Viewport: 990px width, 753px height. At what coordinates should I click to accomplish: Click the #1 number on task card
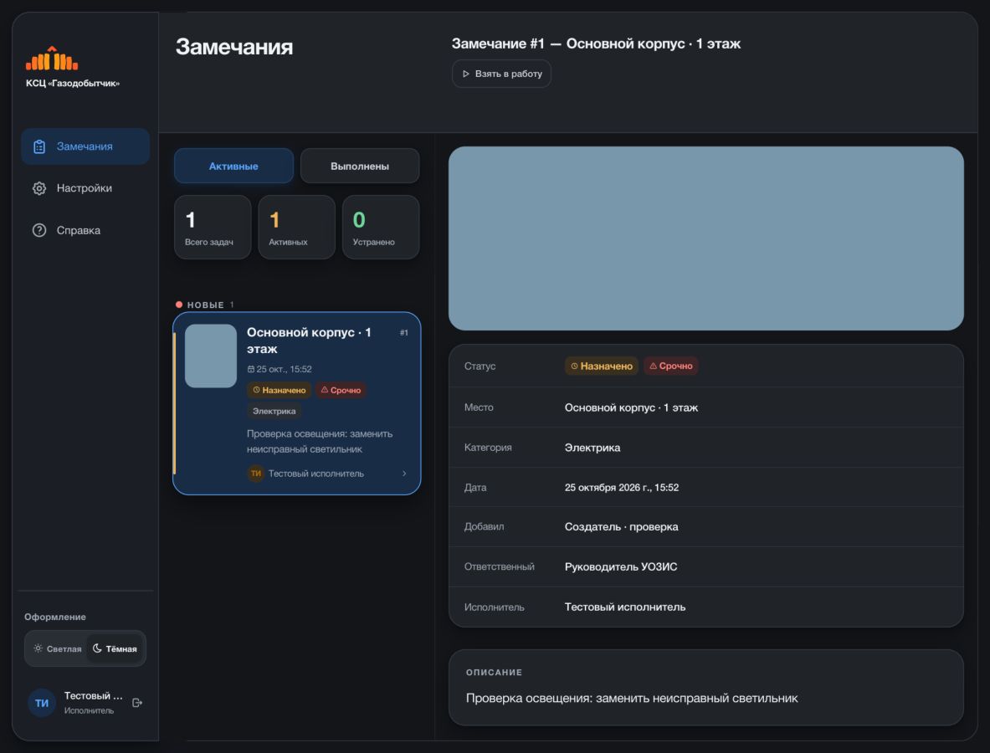coord(404,333)
